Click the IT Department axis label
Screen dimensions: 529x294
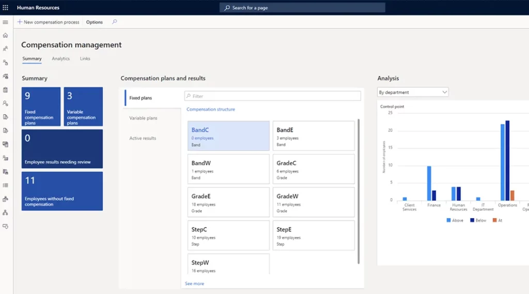pos(483,207)
